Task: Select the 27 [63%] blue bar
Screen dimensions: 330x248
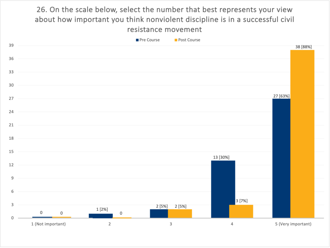Action: [x=281, y=158]
